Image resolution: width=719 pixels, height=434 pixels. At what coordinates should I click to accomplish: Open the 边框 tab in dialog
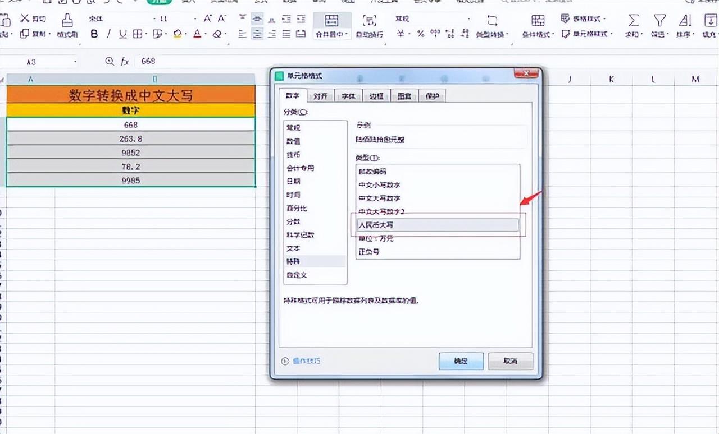click(376, 96)
